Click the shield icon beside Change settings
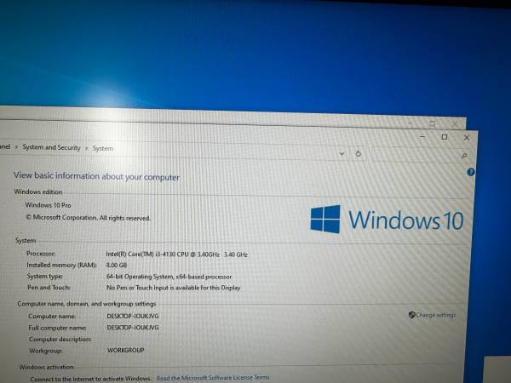 point(411,315)
